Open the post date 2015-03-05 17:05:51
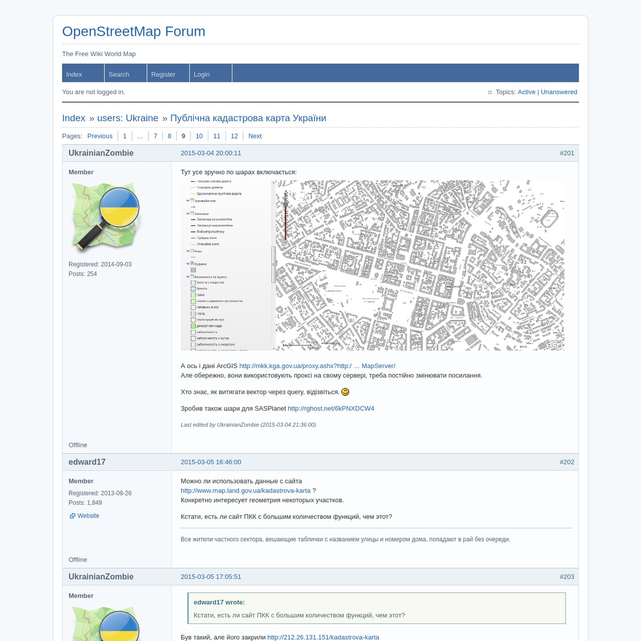 (211, 577)
